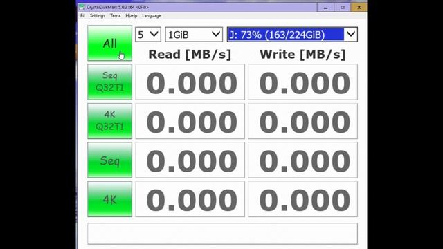Viewport: 443px width, 249px height.
Task: Click the 4K write result value
Action: click(303, 199)
